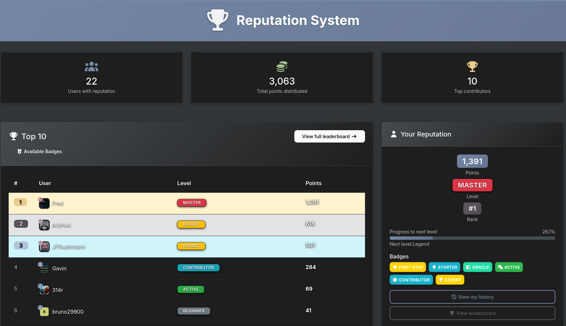Image resolution: width=566 pixels, height=326 pixels.
Task: Open the full leaderboard
Action: point(329,137)
